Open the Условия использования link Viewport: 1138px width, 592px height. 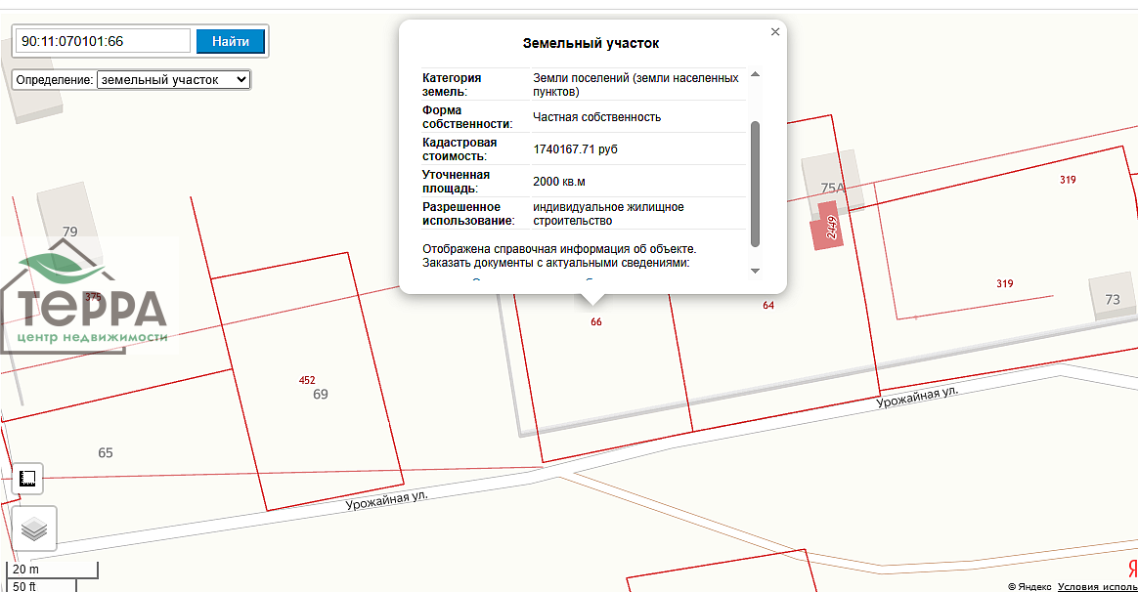coord(1097,586)
